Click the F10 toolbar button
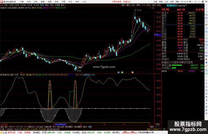Screen dimensions: 208x134 (144, 5)
